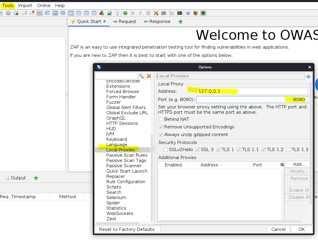Switch to the Response tab
The image size is (318, 240).
coord(157,21)
